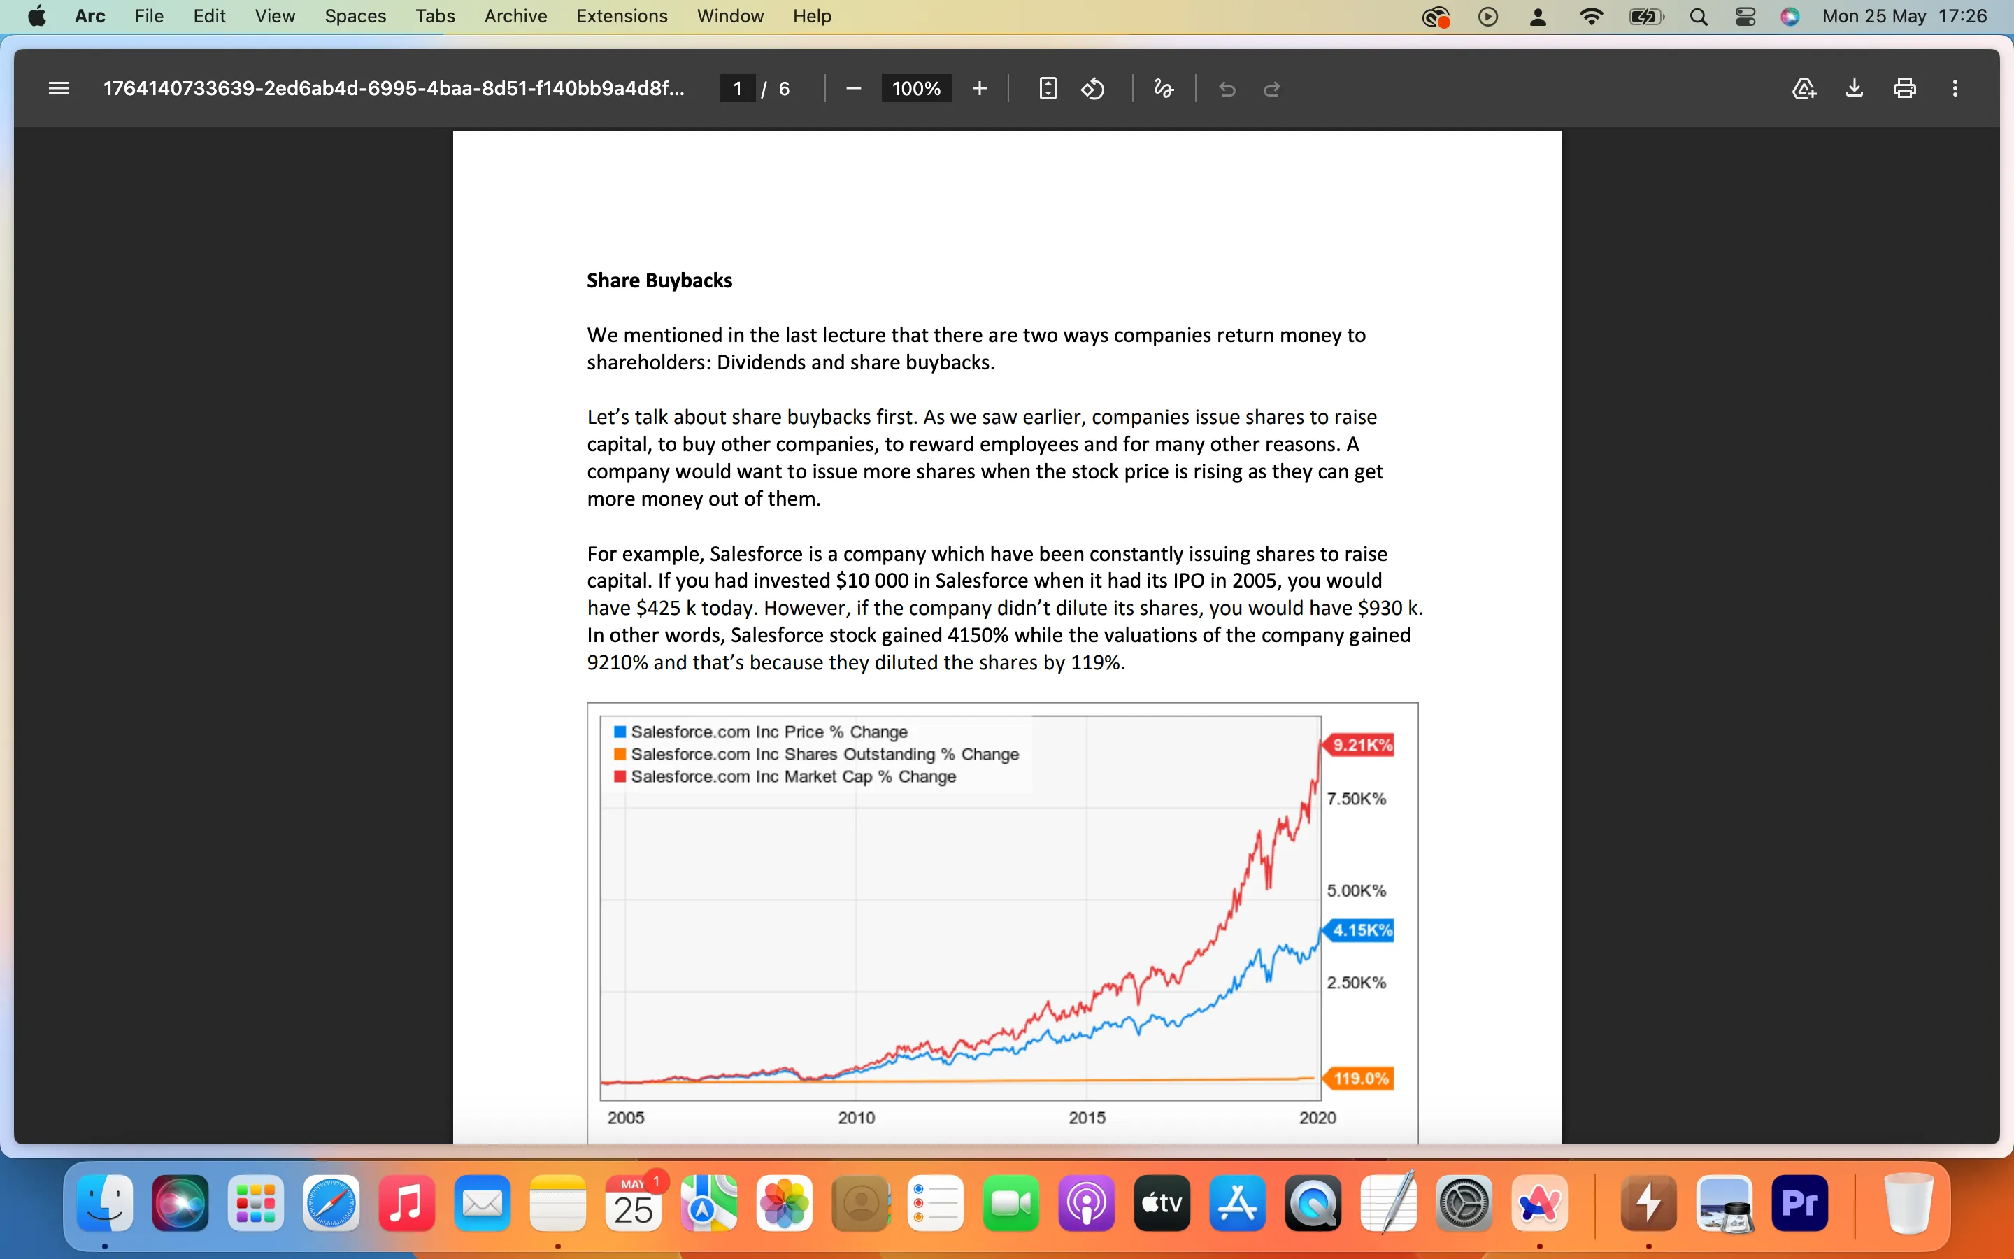Viewport: 2014px width, 1259px height.
Task: Open Podcasts from the dock
Action: (1086, 1202)
